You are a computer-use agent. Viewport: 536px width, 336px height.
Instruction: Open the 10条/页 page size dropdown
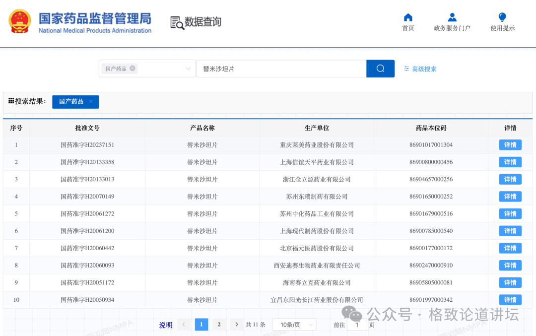[x=294, y=325]
